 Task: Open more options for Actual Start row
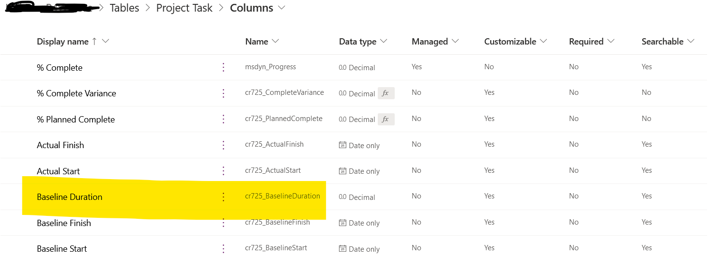pyautogui.click(x=223, y=171)
